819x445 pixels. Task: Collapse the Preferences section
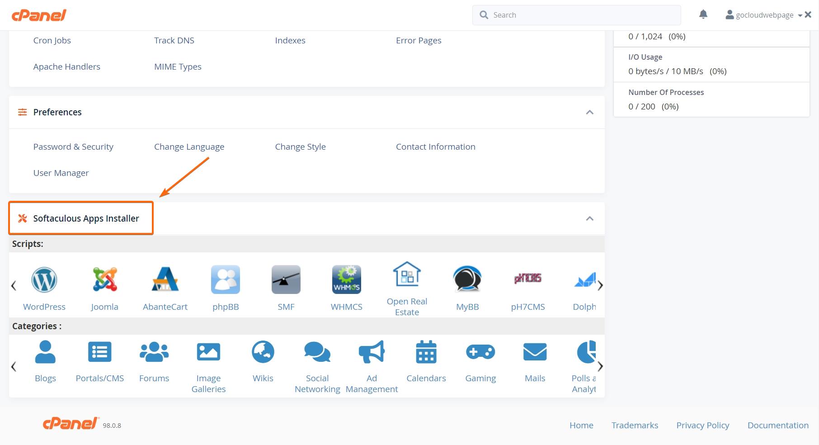pos(590,112)
